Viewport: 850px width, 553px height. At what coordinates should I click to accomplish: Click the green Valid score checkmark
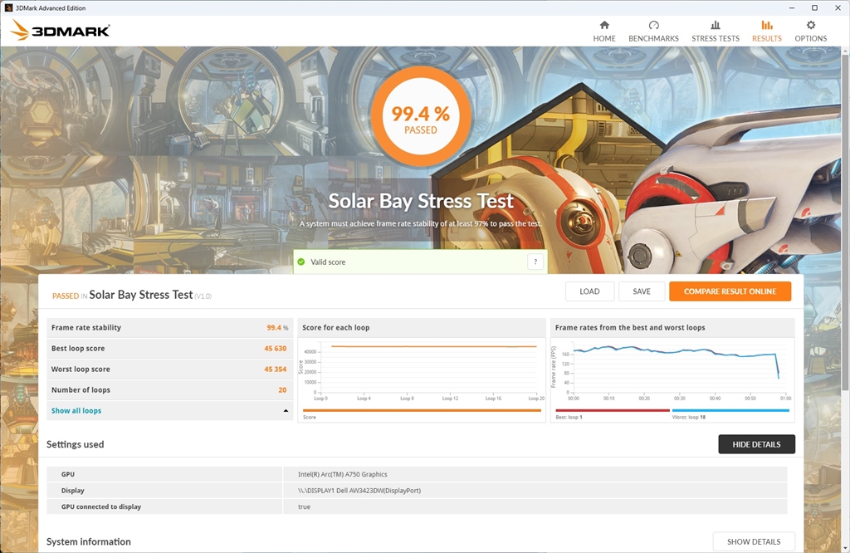click(x=301, y=262)
